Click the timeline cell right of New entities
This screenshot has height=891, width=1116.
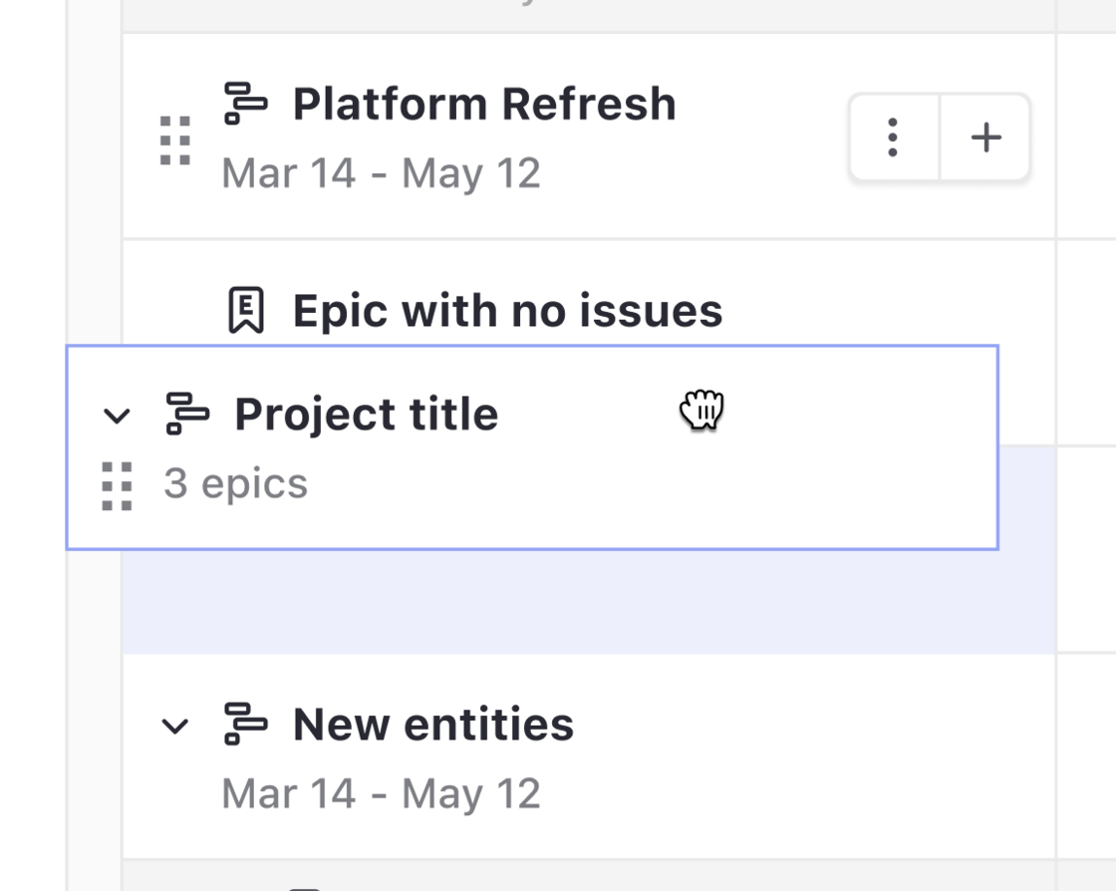pos(1087,755)
